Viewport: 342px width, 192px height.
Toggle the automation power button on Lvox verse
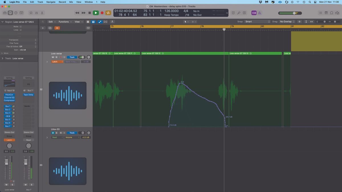82,57
